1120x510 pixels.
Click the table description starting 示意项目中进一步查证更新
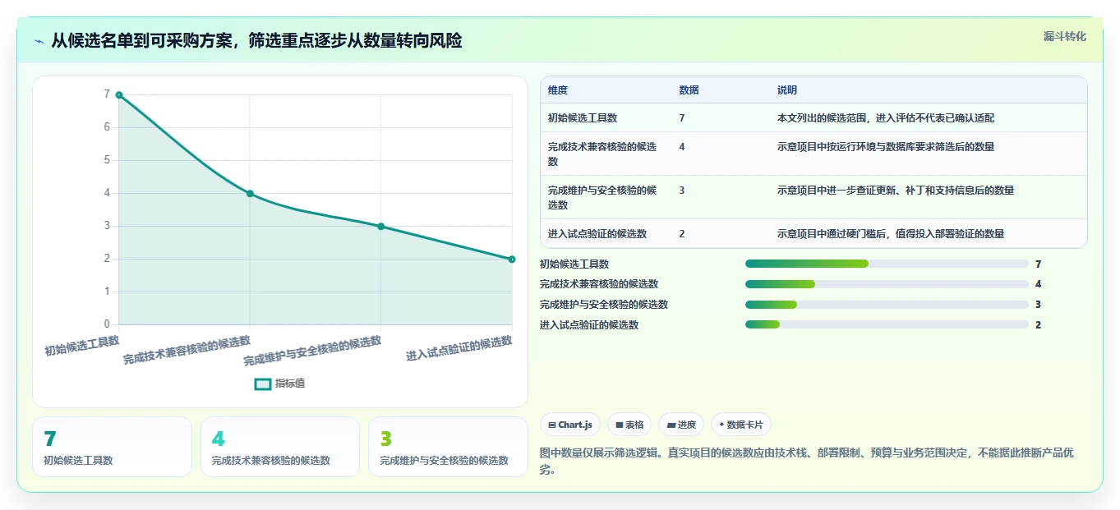896,191
